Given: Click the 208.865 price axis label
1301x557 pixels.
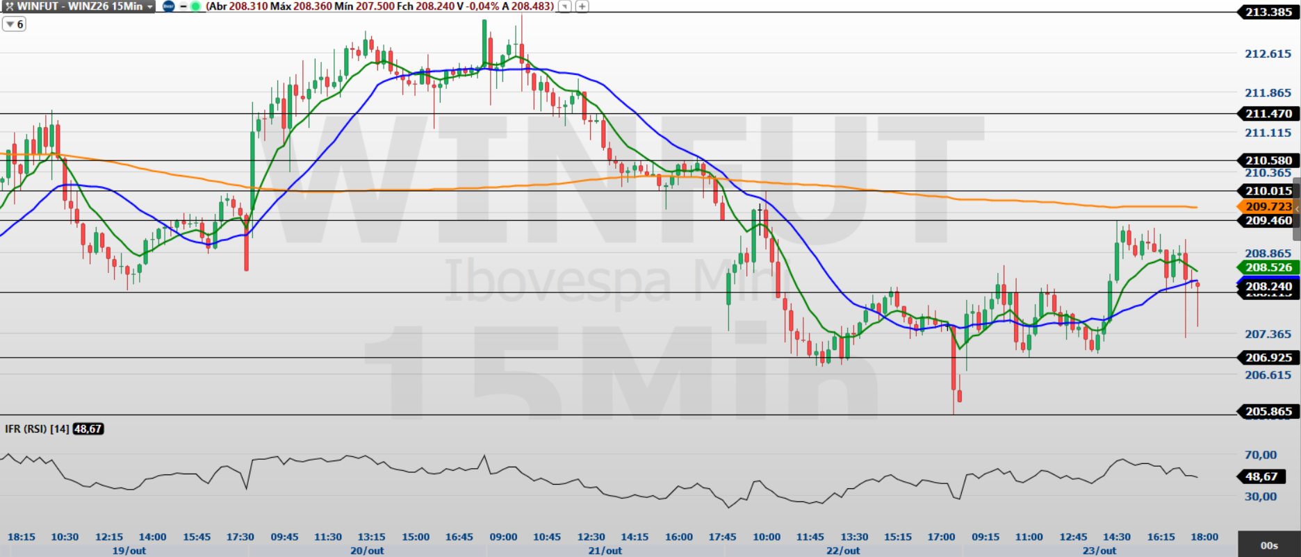Looking at the screenshot, I should 1268,253.
